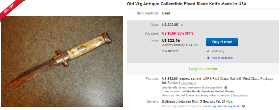280x110 pixels.
Task: Click the blue star Add to collection icon
Action: [x=208, y=58]
